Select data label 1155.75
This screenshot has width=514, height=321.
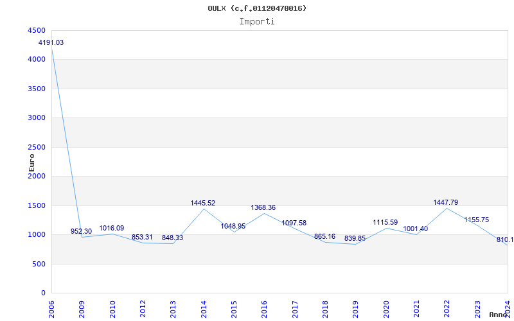[476, 220]
